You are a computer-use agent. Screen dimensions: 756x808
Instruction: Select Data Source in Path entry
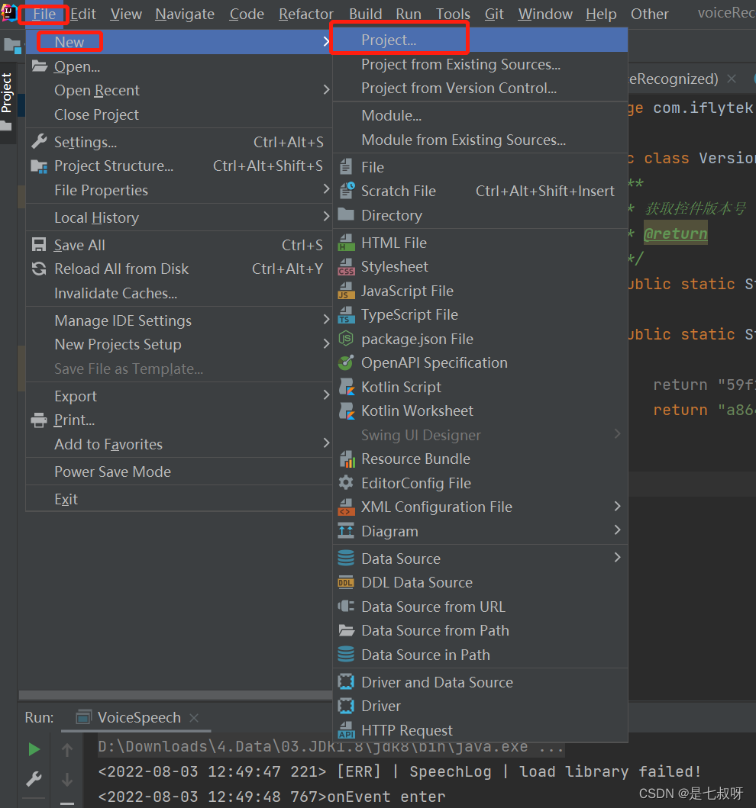point(480,655)
